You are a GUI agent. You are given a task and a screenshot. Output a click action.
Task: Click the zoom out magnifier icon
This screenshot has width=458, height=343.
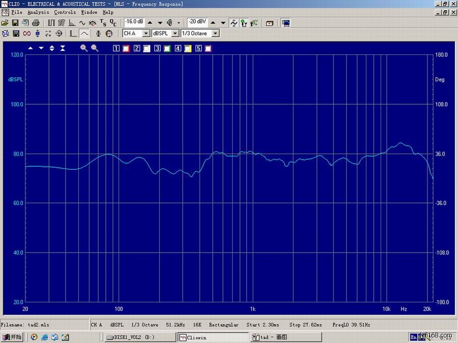pyautogui.click(x=94, y=48)
